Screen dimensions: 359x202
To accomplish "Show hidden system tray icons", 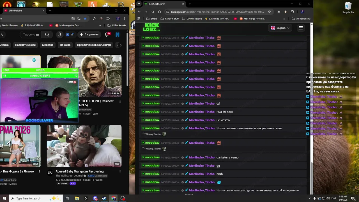I will coord(310,198).
